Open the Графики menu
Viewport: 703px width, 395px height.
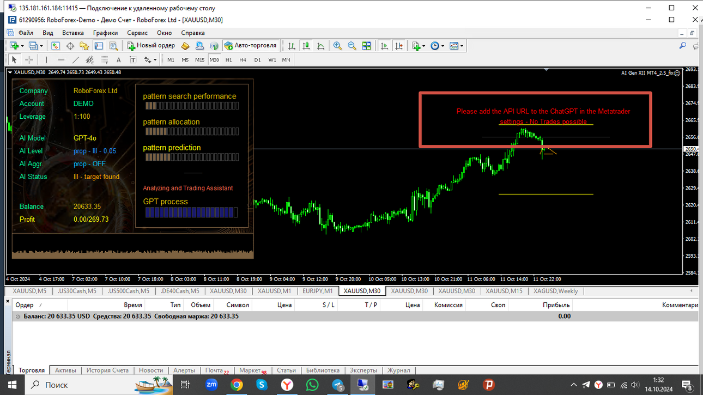(105, 33)
